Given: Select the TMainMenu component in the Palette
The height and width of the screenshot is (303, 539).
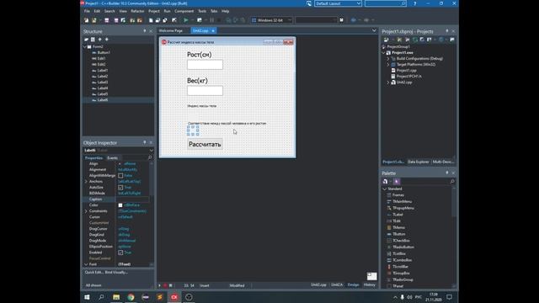Looking at the screenshot, I should pyautogui.click(x=402, y=201).
